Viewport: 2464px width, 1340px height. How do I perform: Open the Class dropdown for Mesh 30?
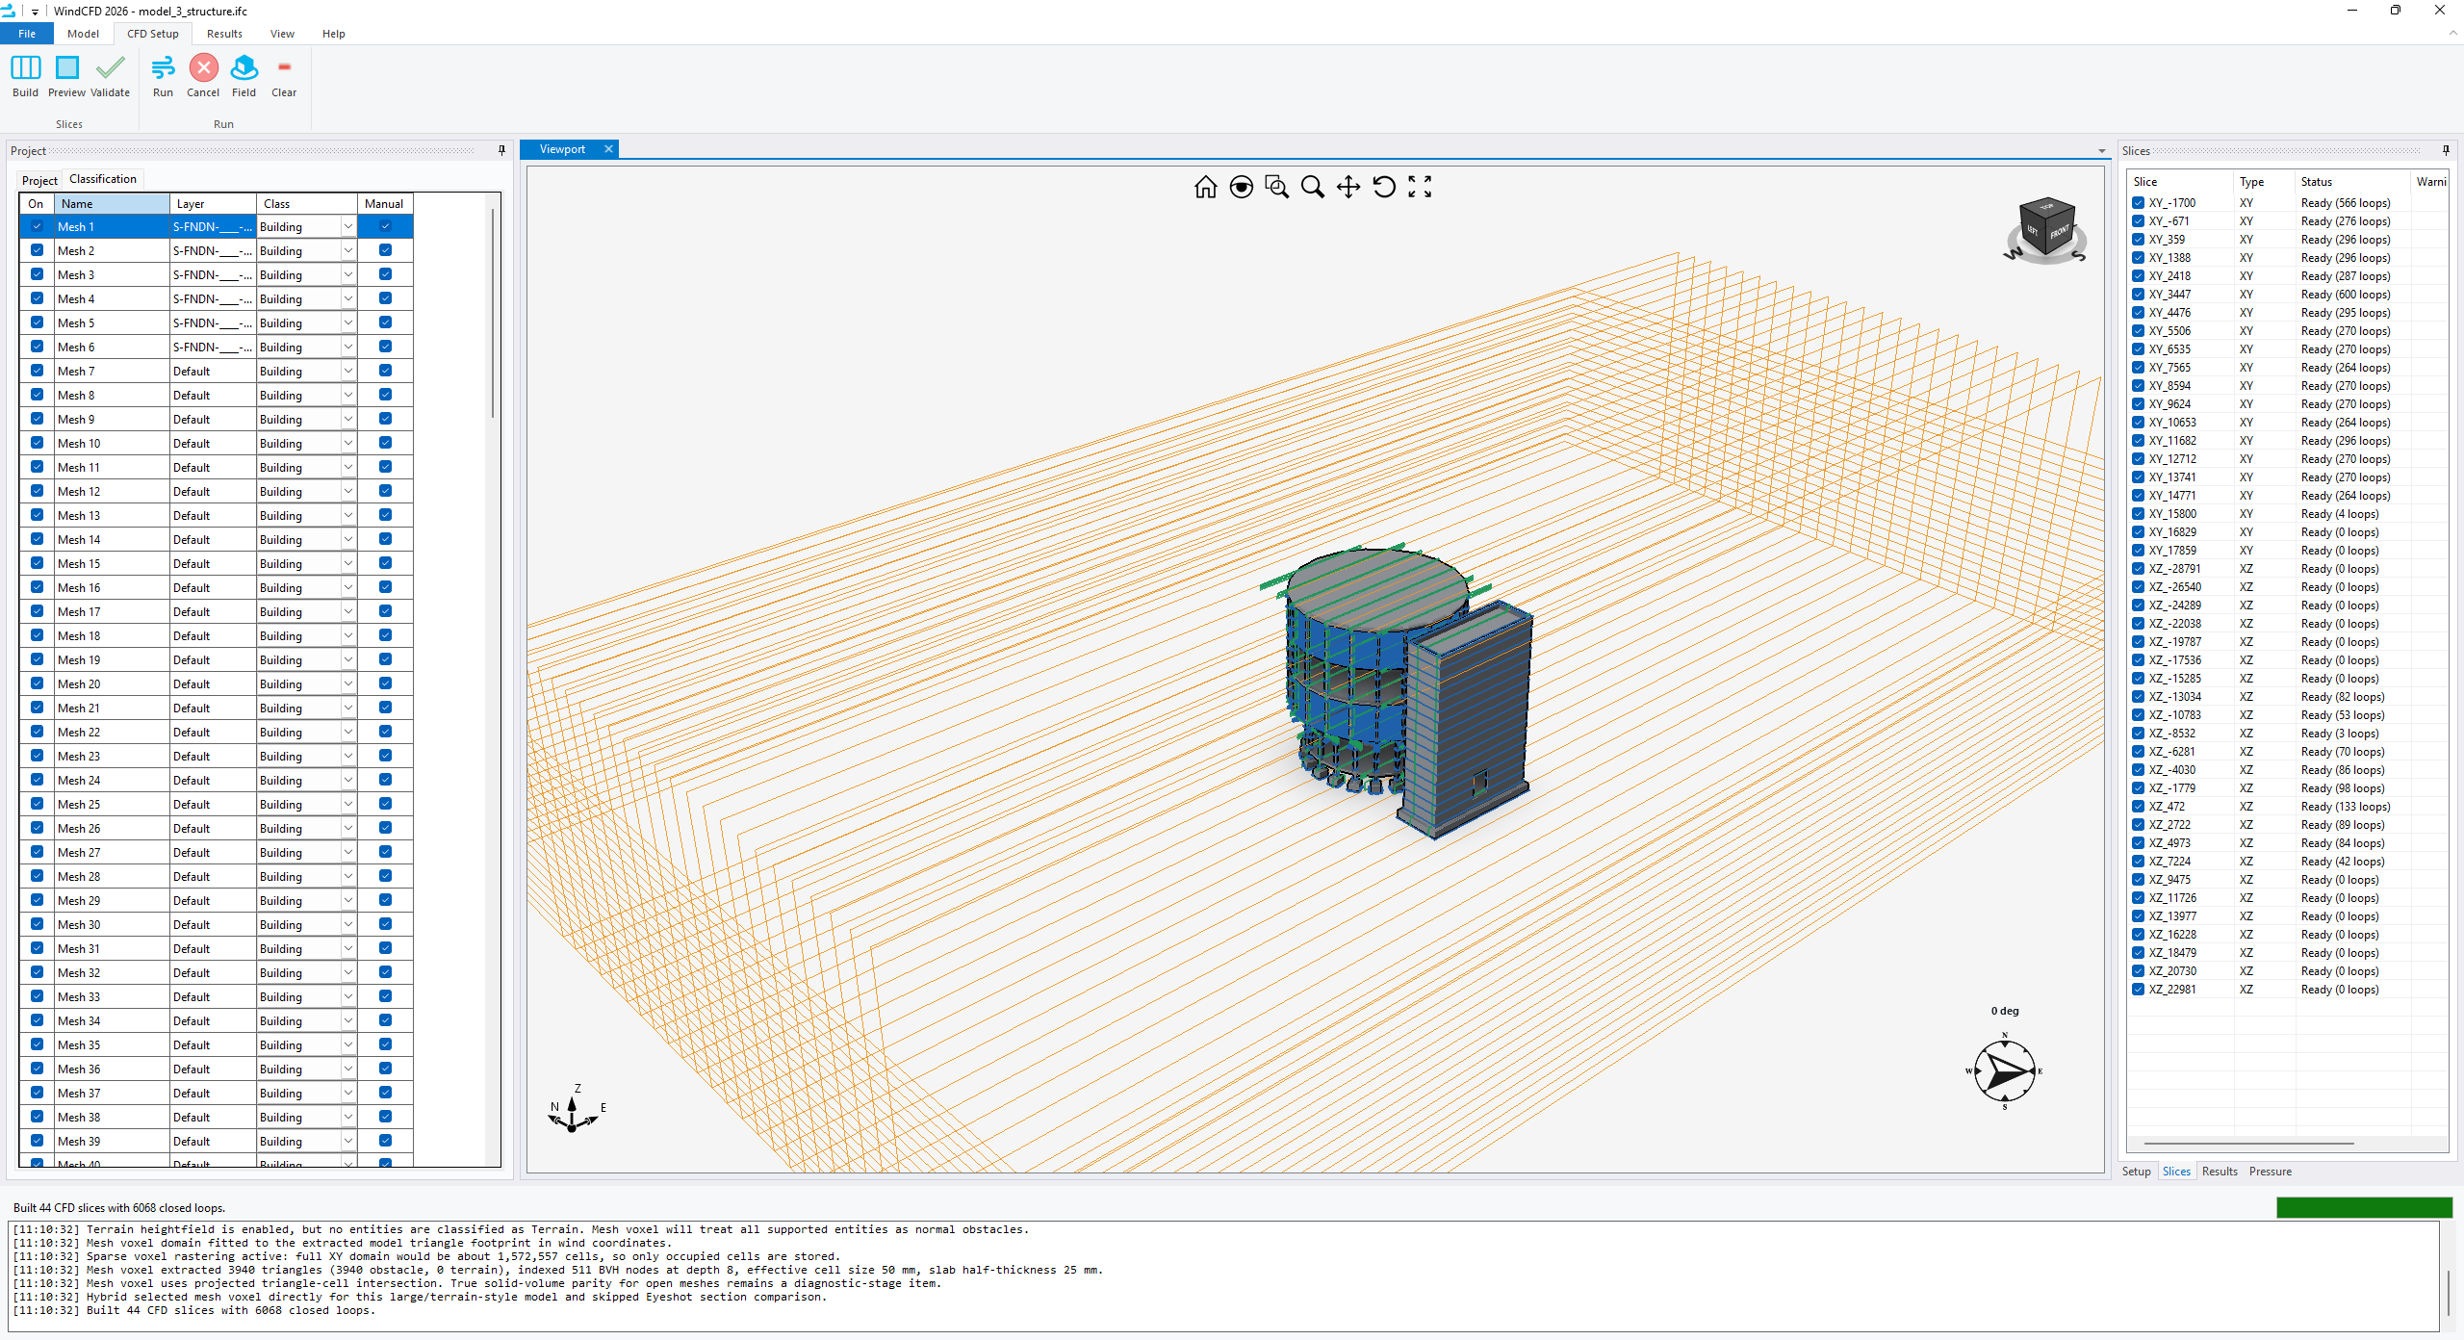tap(348, 924)
